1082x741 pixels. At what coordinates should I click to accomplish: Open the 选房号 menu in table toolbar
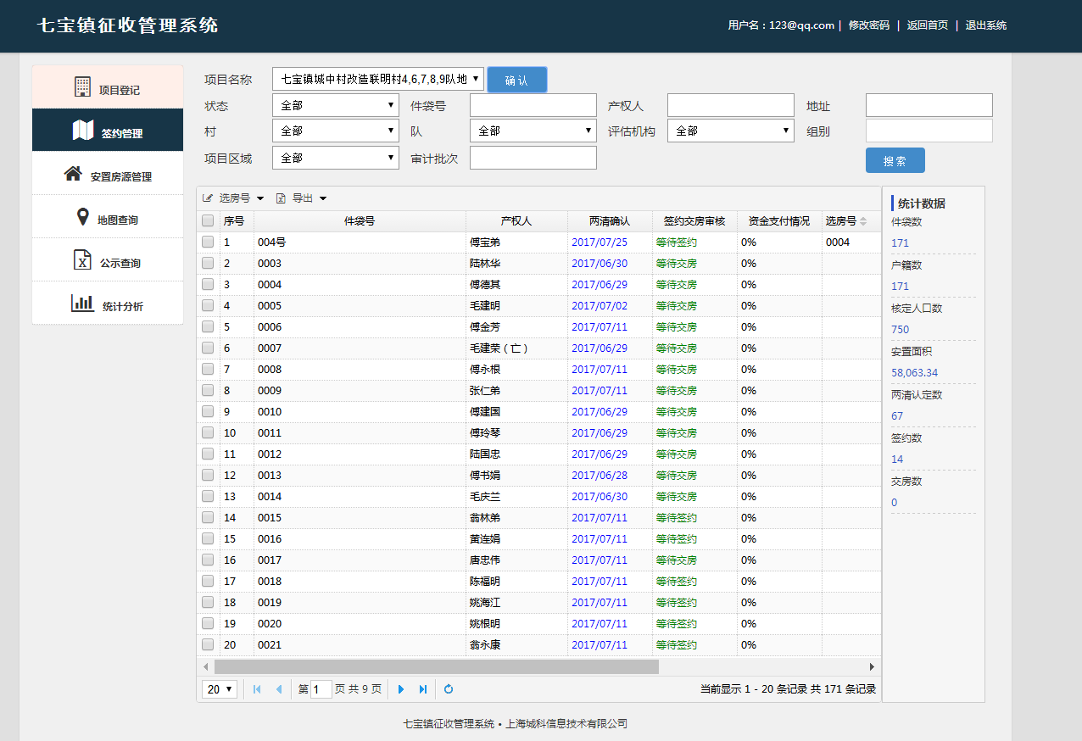[x=234, y=198]
